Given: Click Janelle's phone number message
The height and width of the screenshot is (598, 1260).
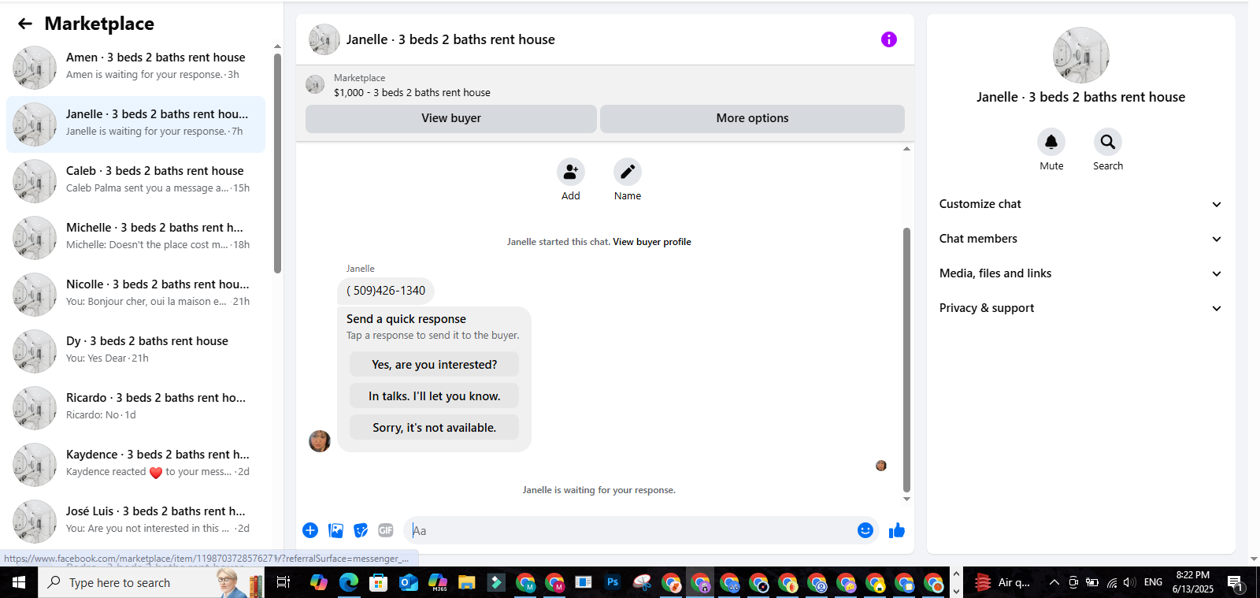Looking at the screenshot, I should point(386,291).
